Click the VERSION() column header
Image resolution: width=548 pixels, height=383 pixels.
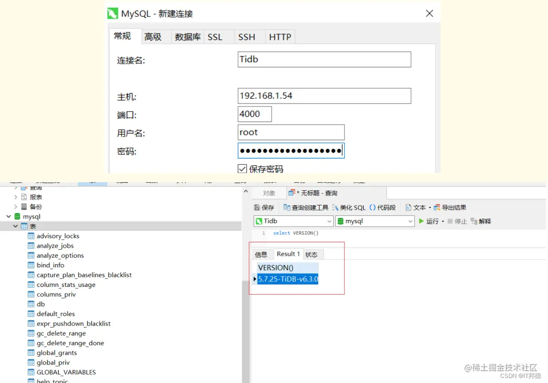point(288,268)
